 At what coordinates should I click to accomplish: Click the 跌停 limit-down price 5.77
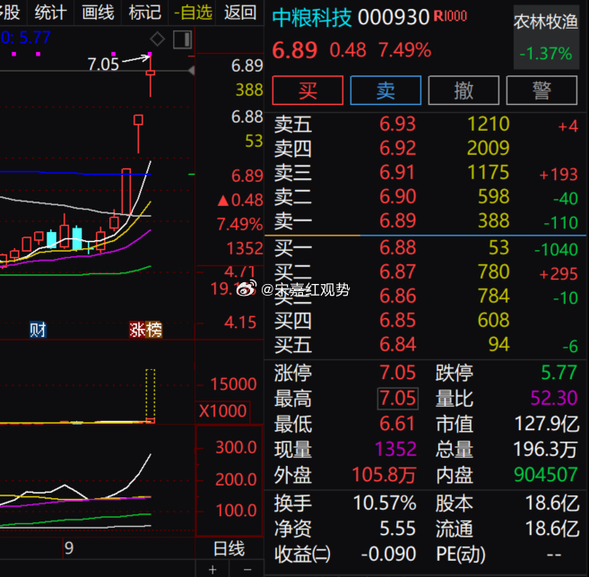559,373
